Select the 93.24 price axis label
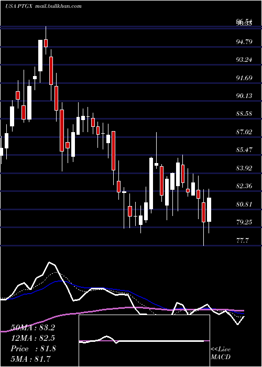This screenshot has height=367, width=262. click(x=244, y=59)
